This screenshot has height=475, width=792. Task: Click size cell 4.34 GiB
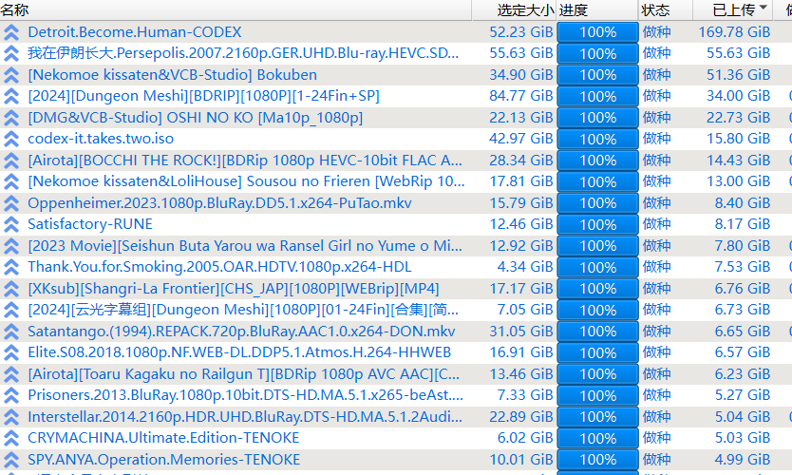(x=525, y=267)
